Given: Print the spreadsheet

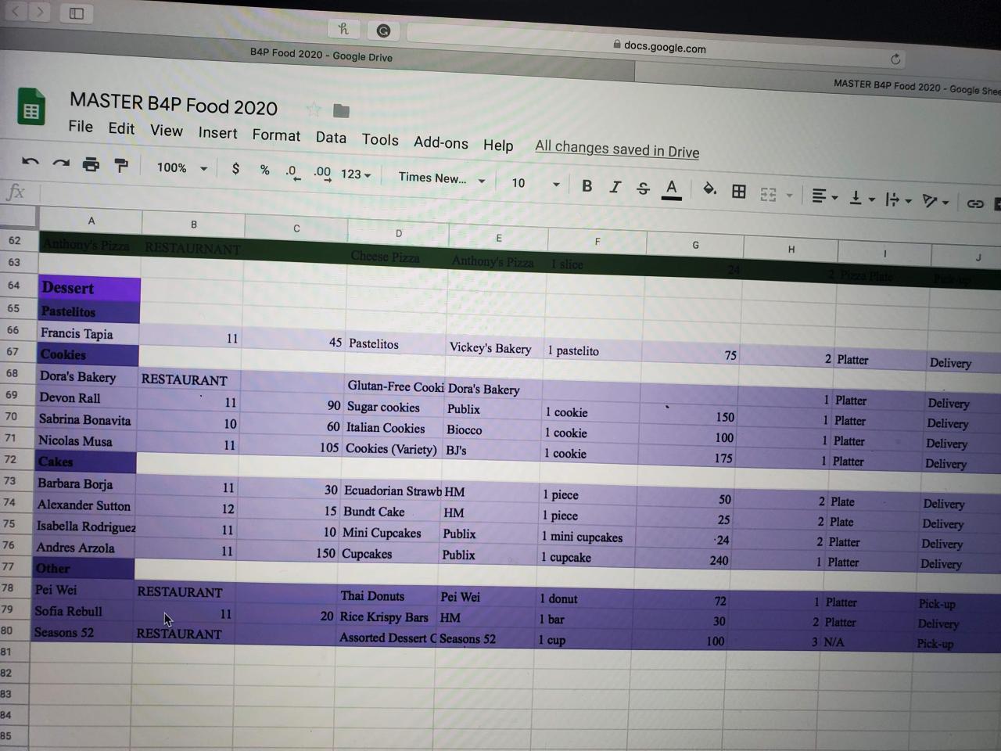Looking at the screenshot, I should coord(91,164).
